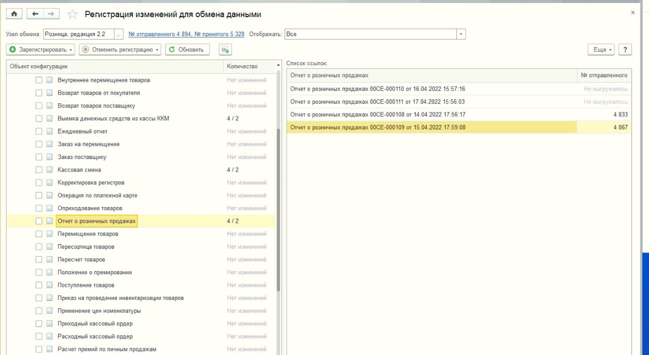The height and width of the screenshot is (355, 649).
Task: Click the ellipsis selector of Узел обмена
Action: point(119,34)
